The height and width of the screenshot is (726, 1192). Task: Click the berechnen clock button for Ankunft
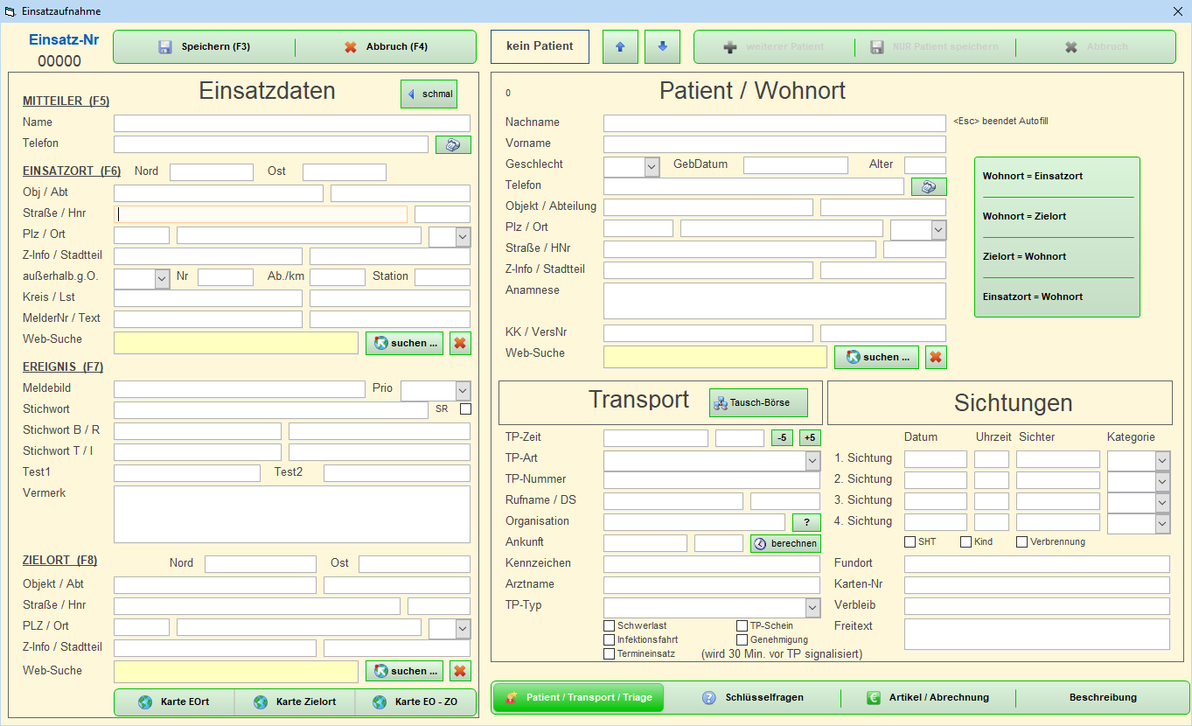point(785,544)
